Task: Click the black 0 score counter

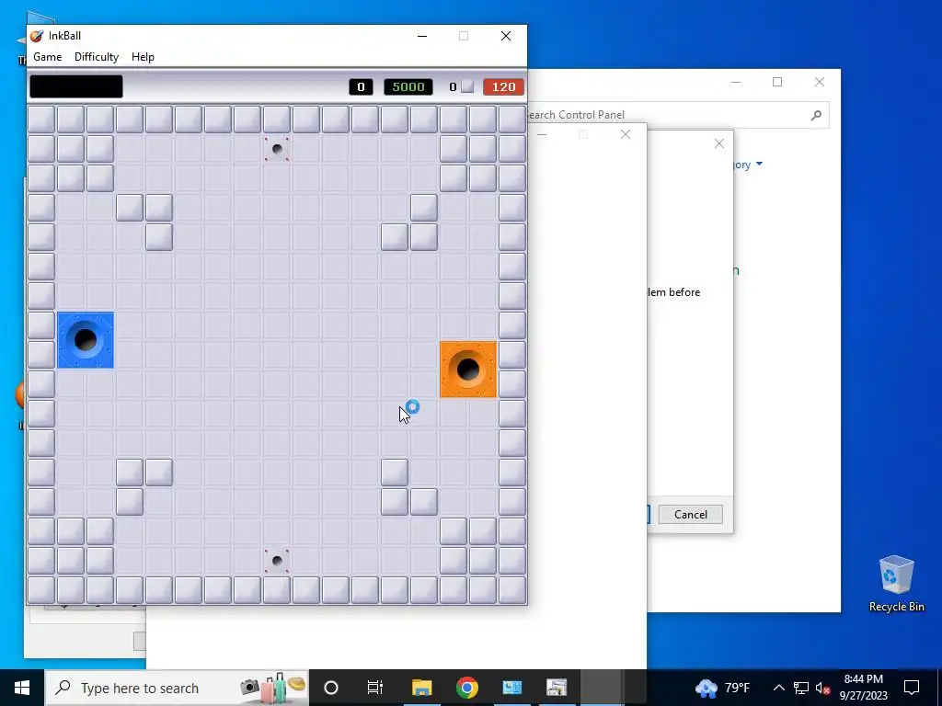Action: coord(361,87)
